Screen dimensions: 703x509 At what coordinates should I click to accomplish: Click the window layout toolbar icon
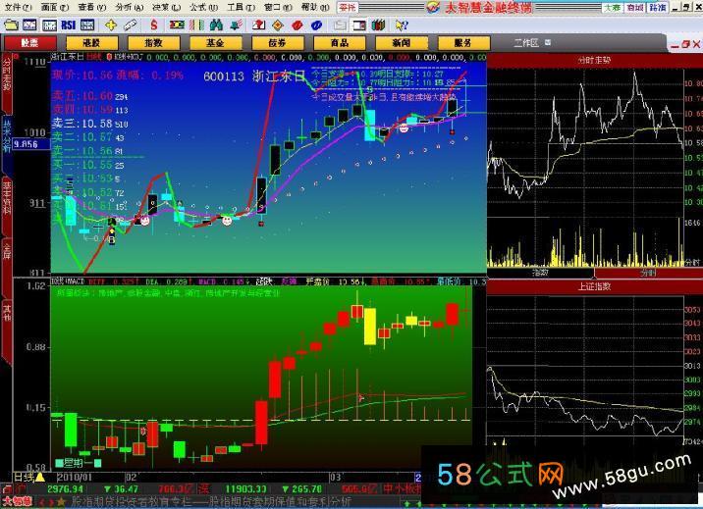(359, 25)
